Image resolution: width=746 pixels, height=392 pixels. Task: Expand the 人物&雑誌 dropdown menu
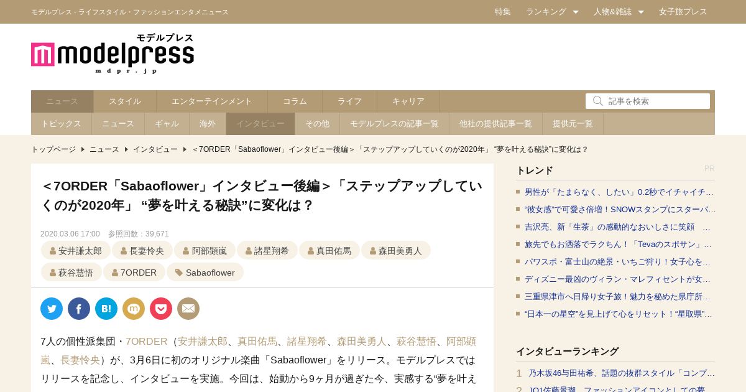click(619, 12)
